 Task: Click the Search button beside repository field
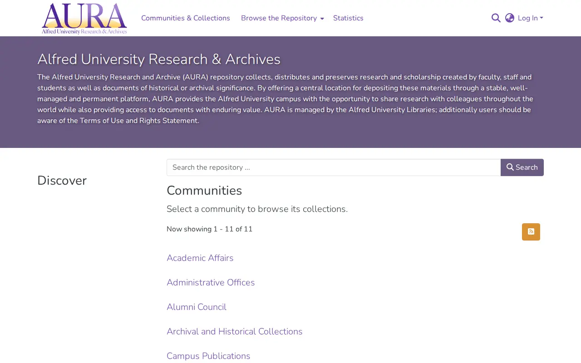[522, 167]
